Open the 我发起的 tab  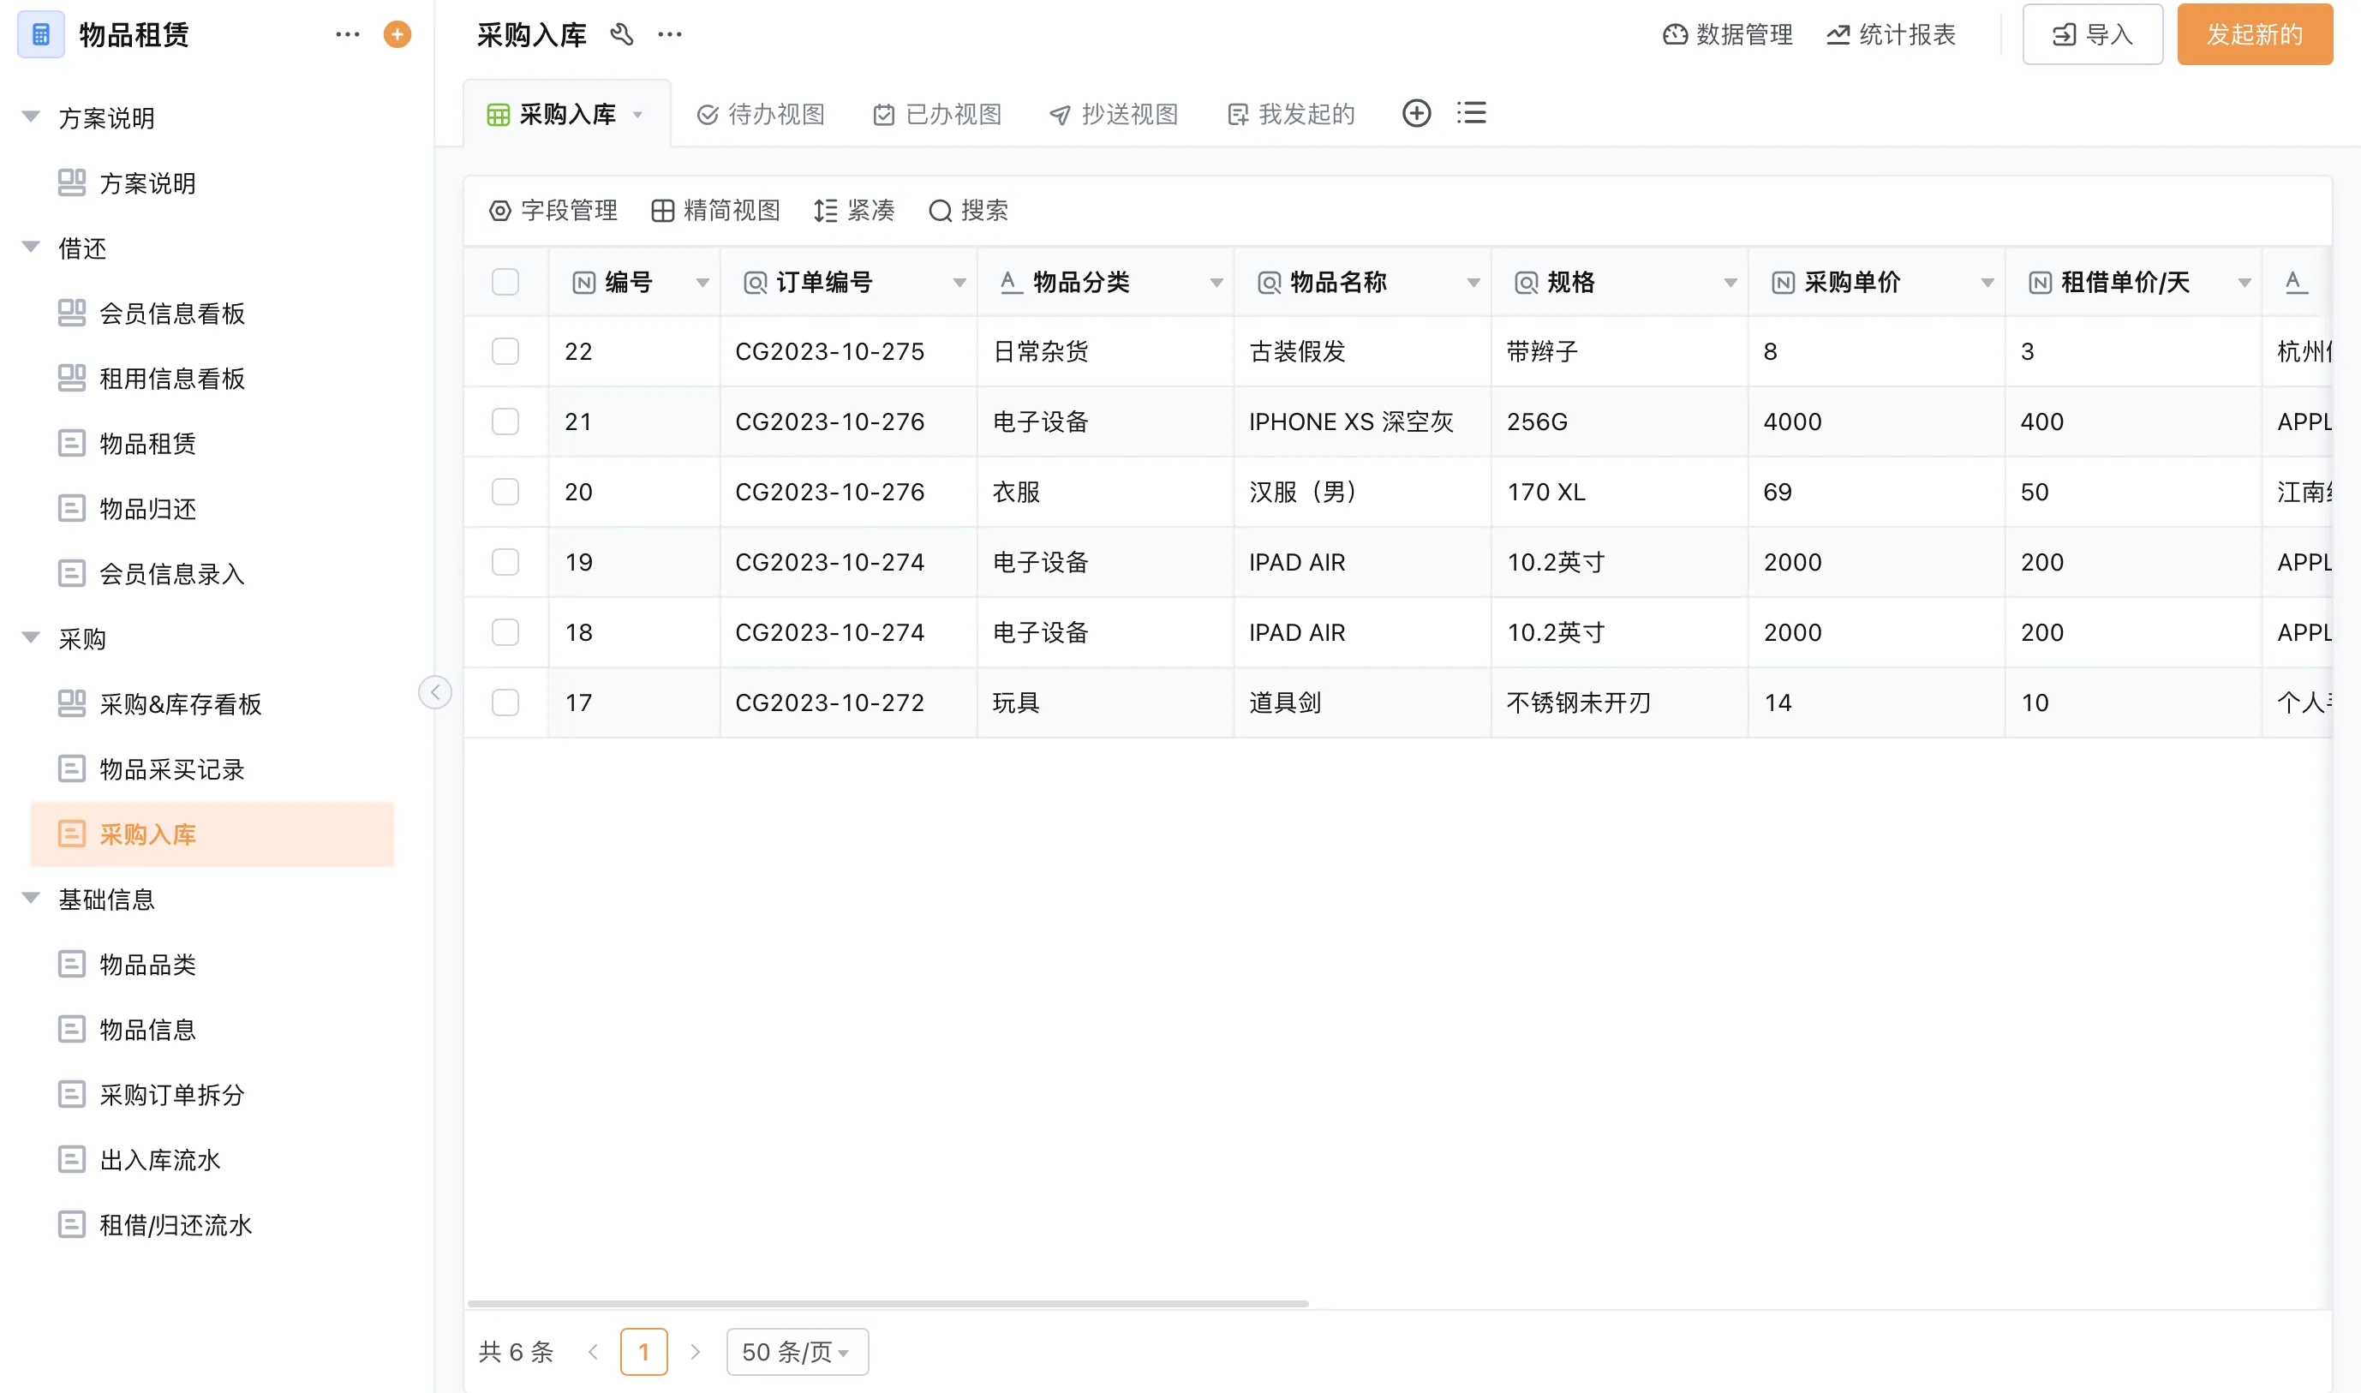coord(1291,115)
